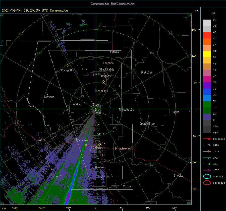Click the Banff town label
226x211 pixels.
[x=41, y=140]
